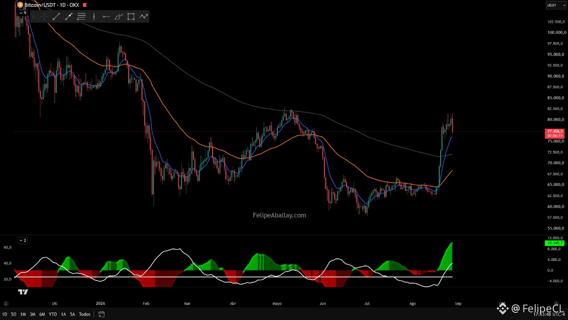Click the green indicator value 10.145,7

tap(555, 243)
